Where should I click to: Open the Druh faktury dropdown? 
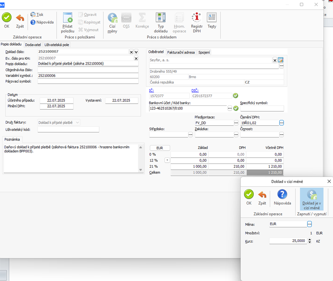point(78,123)
